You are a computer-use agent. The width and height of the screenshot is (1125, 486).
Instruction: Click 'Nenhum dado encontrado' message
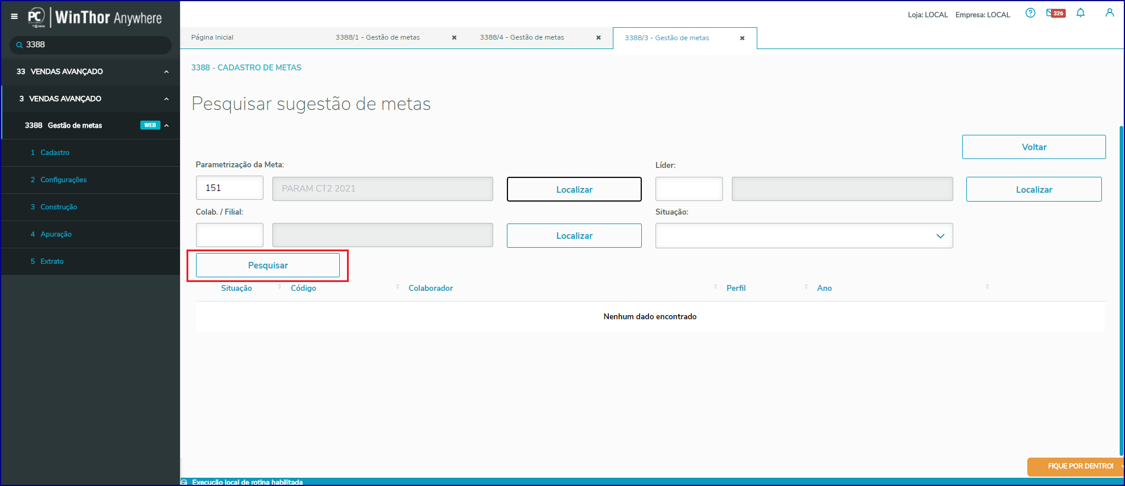coord(650,316)
